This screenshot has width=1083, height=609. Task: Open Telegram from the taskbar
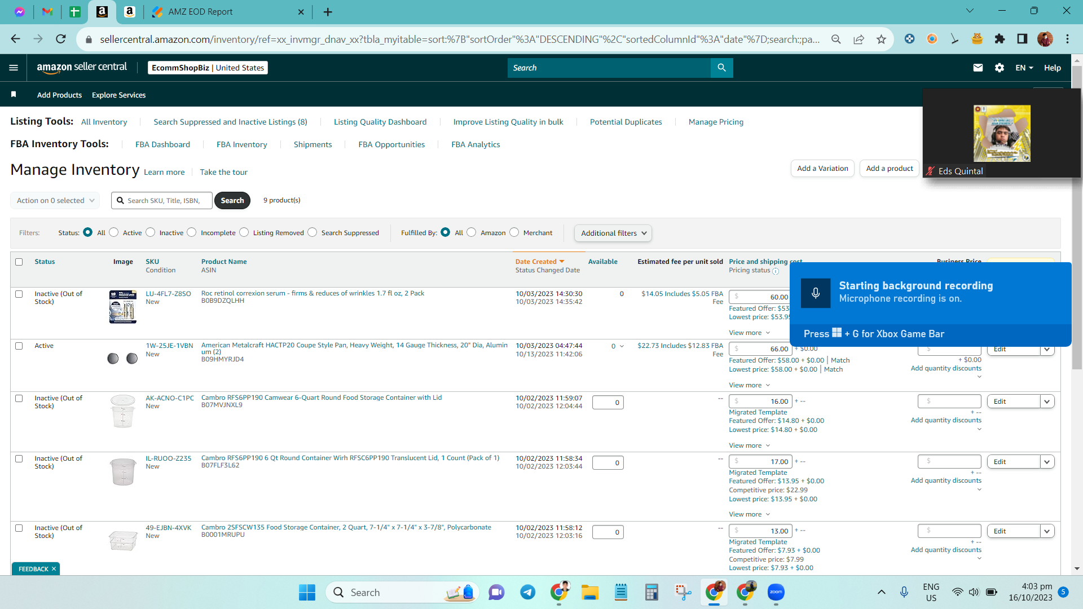click(527, 592)
